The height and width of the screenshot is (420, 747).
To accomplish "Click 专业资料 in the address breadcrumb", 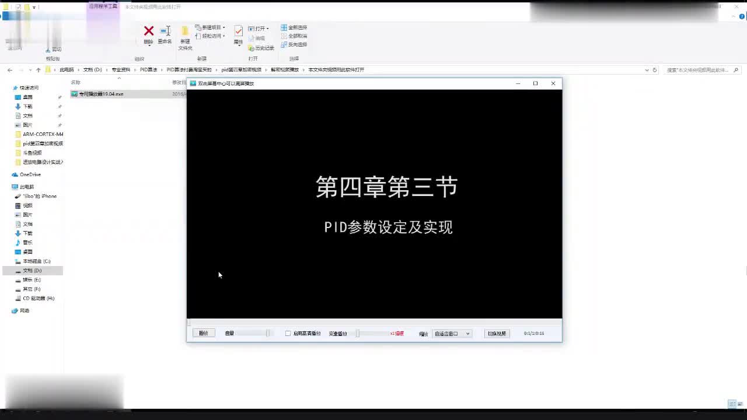I will click(121, 70).
